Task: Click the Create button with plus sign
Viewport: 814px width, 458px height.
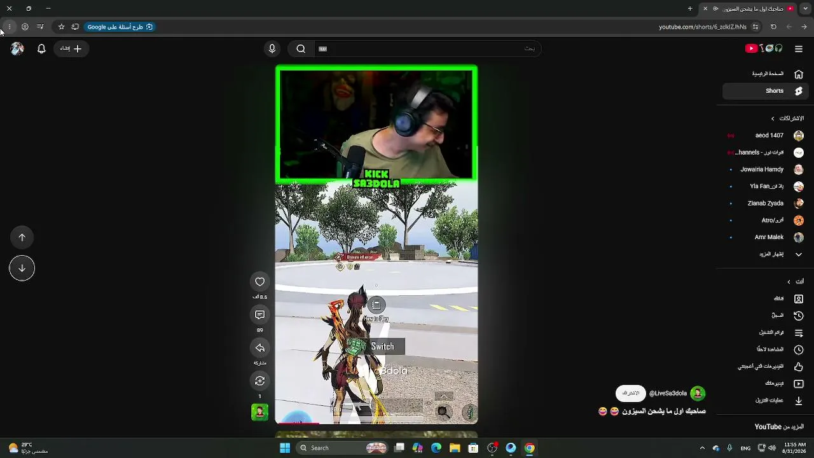Action: (71, 48)
